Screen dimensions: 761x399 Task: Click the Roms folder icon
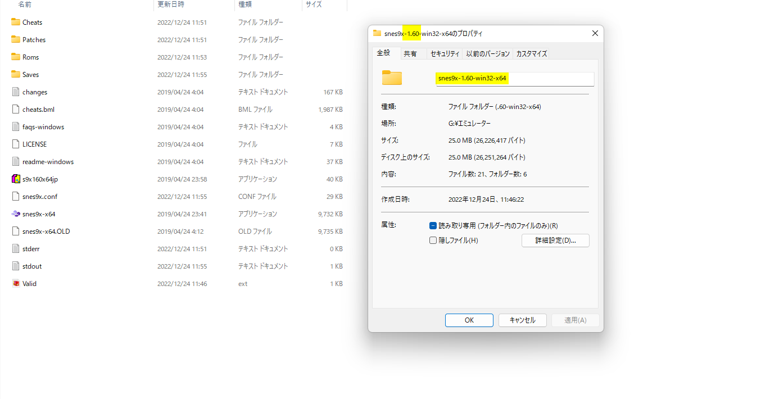16,57
